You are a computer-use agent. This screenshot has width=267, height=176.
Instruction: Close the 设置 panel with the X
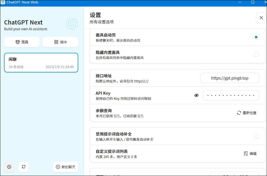[261, 17]
